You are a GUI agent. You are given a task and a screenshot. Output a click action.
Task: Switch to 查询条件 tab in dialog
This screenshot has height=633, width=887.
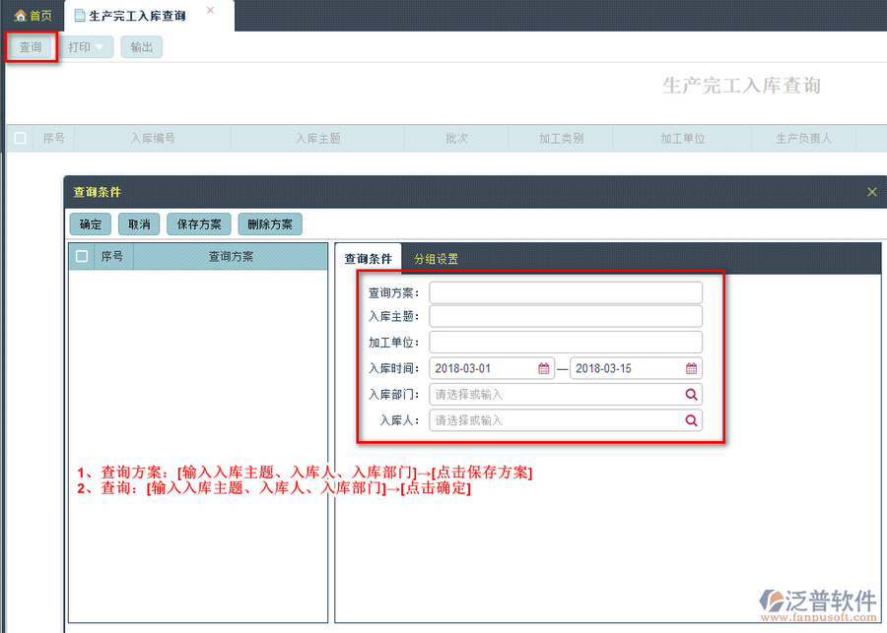point(369,258)
